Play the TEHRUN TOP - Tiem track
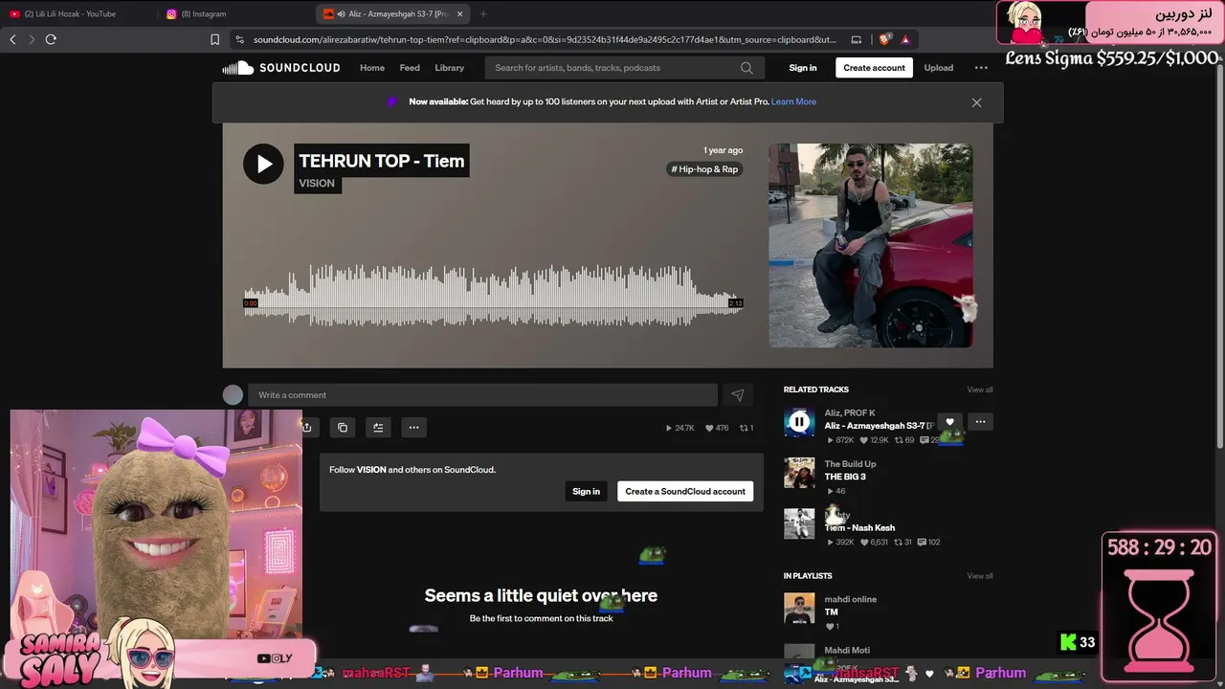This screenshot has height=689, width=1225. click(x=263, y=164)
